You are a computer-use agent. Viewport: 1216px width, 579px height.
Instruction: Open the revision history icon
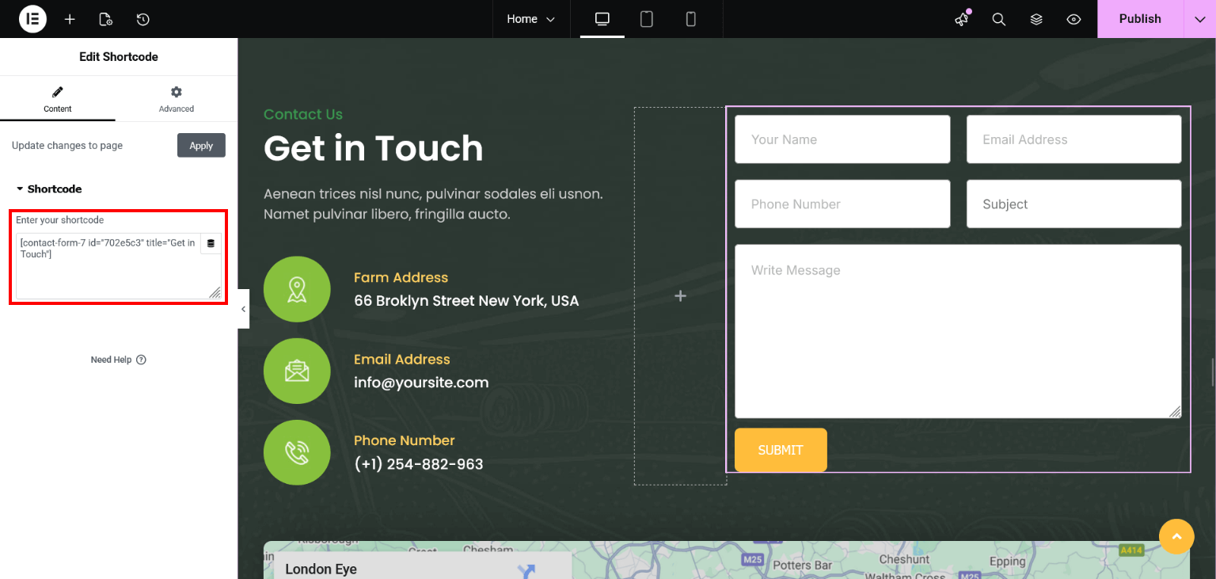tap(142, 19)
